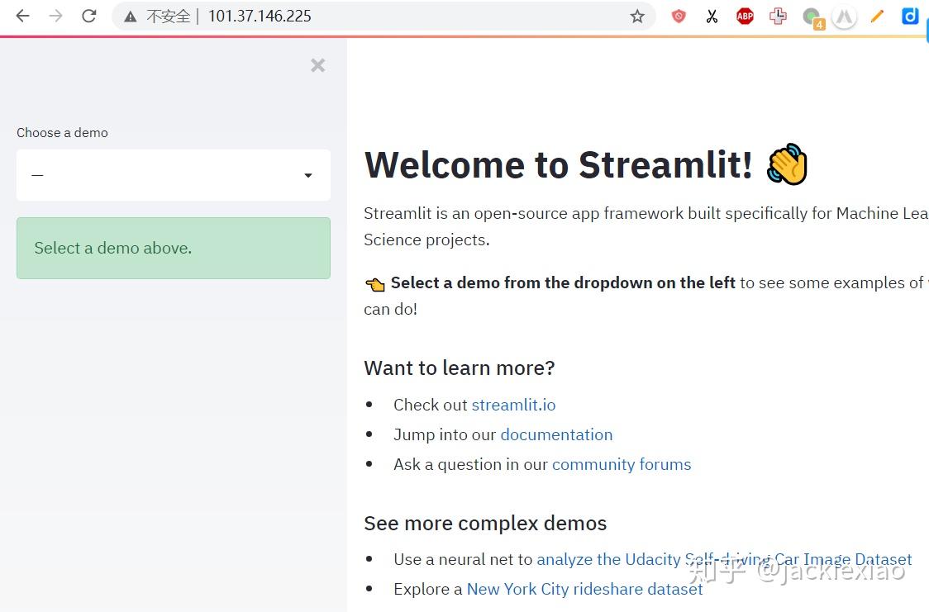Explore the New York City rideshare dataset link
The height and width of the screenshot is (612, 929).
tap(584, 589)
